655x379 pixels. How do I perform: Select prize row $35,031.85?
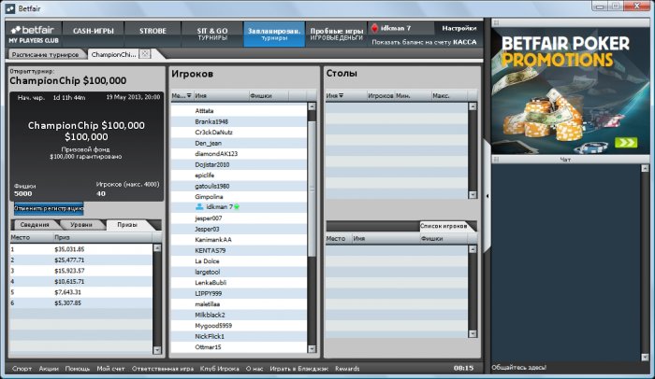pos(81,249)
